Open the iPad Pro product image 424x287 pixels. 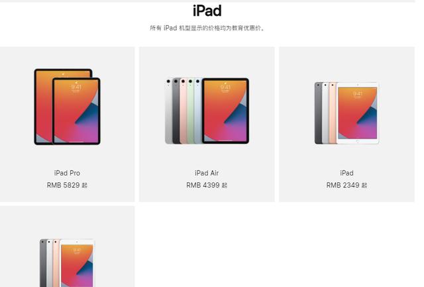pos(67,107)
